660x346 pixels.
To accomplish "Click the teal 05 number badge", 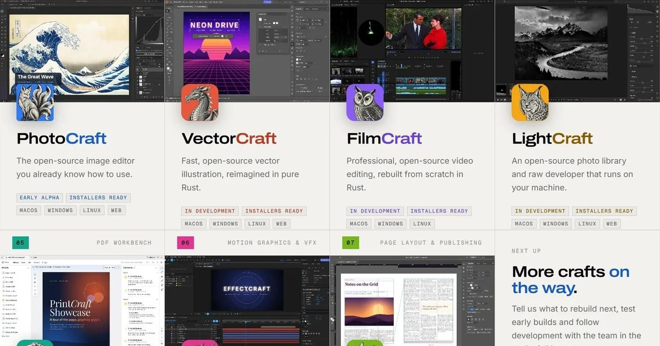I will pyautogui.click(x=20, y=243).
